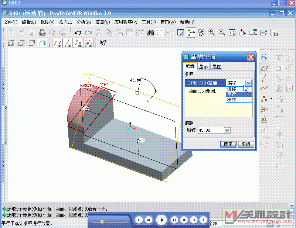Screen dimensions: 296x228
Task: Toggle datum planes visibility
Action: pos(58,43)
